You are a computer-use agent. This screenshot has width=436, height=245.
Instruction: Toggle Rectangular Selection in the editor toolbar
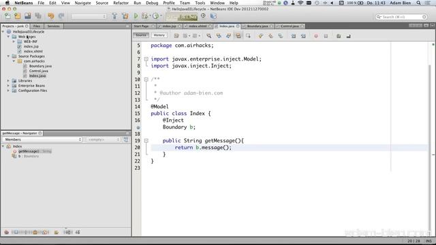tap(248, 36)
